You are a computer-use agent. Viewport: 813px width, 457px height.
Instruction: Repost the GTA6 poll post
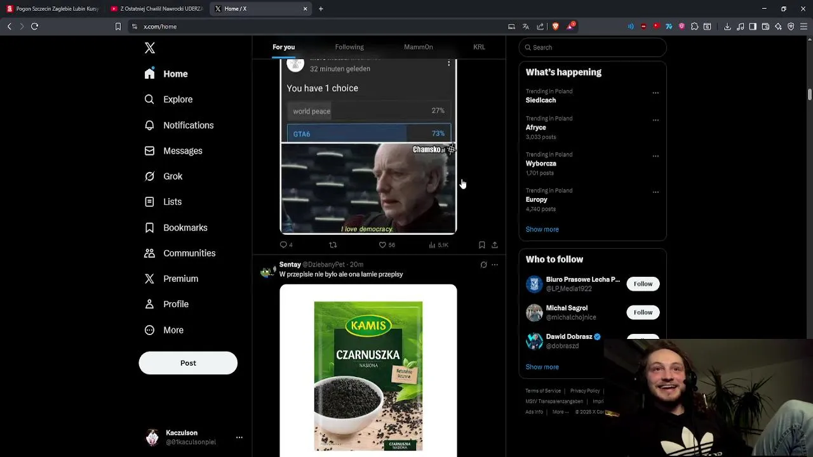[x=333, y=245]
